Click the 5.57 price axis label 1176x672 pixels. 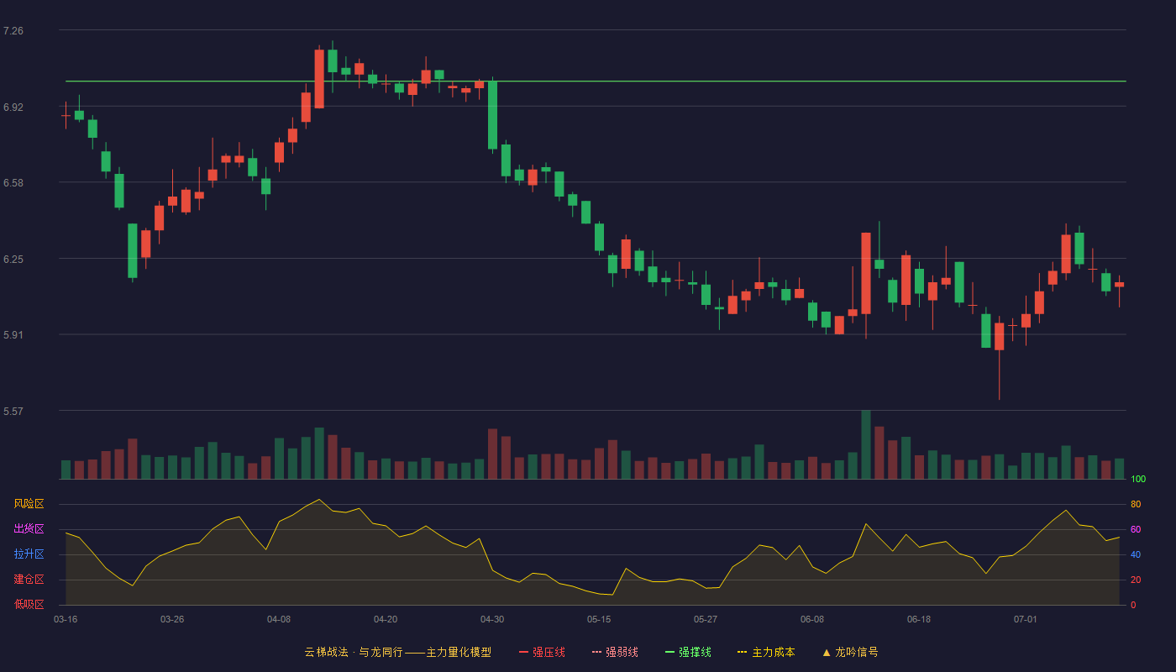pyautogui.click(x=13, y=412)
